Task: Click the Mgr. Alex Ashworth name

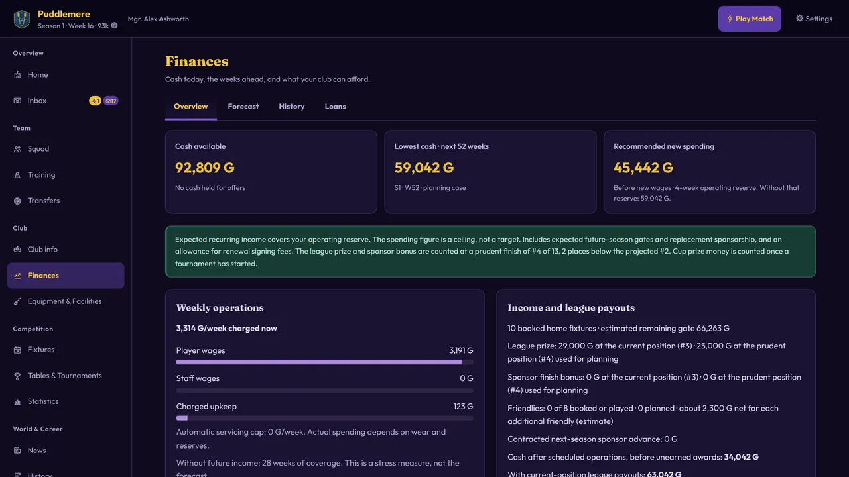Action: [x=159, y=19]
